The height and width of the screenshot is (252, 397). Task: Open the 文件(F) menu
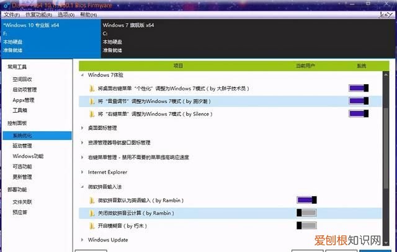(x=12, y=15)
